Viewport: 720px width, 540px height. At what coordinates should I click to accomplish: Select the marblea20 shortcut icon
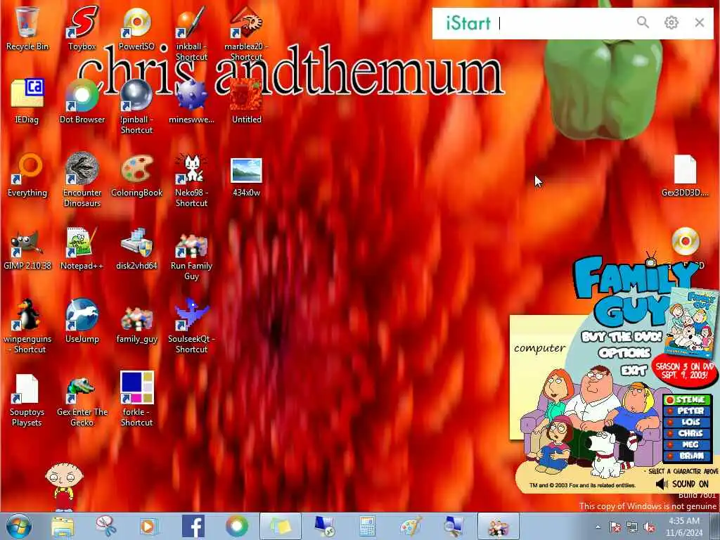[246, 23]
